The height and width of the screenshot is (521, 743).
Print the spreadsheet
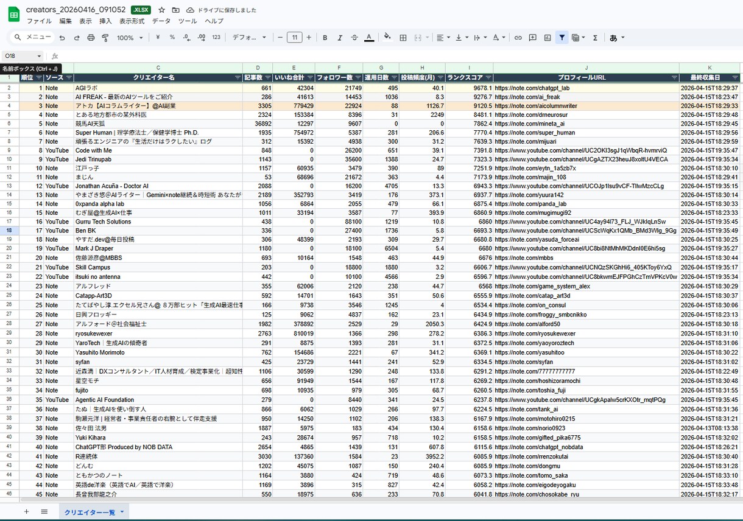91,38
